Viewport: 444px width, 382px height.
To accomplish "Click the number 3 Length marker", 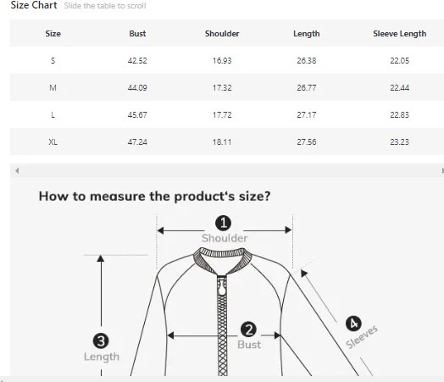I will tap(101, 341).
